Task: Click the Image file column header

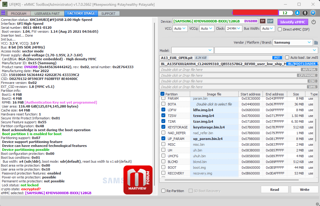Action: point(214,94)
